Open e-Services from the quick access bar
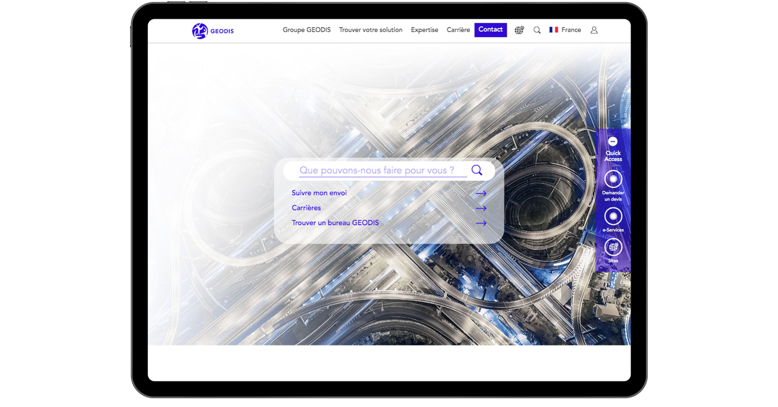 pyautogui.click(x=613, y=217)
